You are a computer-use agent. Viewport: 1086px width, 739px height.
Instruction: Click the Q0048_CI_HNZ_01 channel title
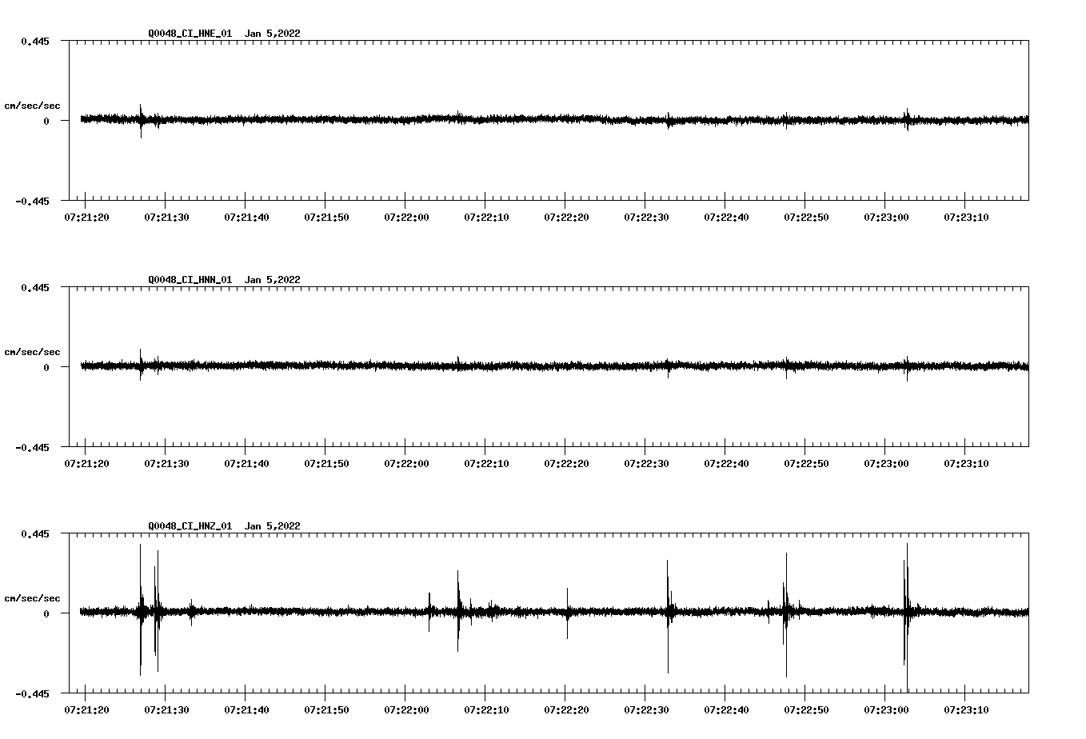190,526
